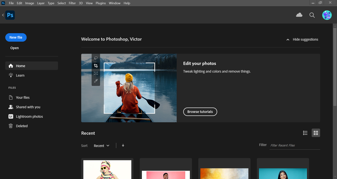Click the Lasso icon in tutorial image
The image size is (337, 179).
coord(96,58)
